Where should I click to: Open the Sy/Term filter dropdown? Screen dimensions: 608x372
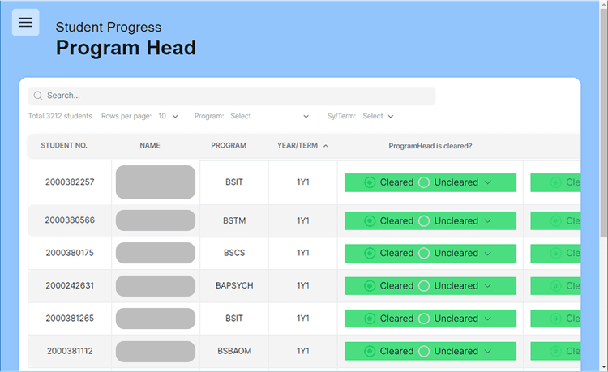pos(378,116)
